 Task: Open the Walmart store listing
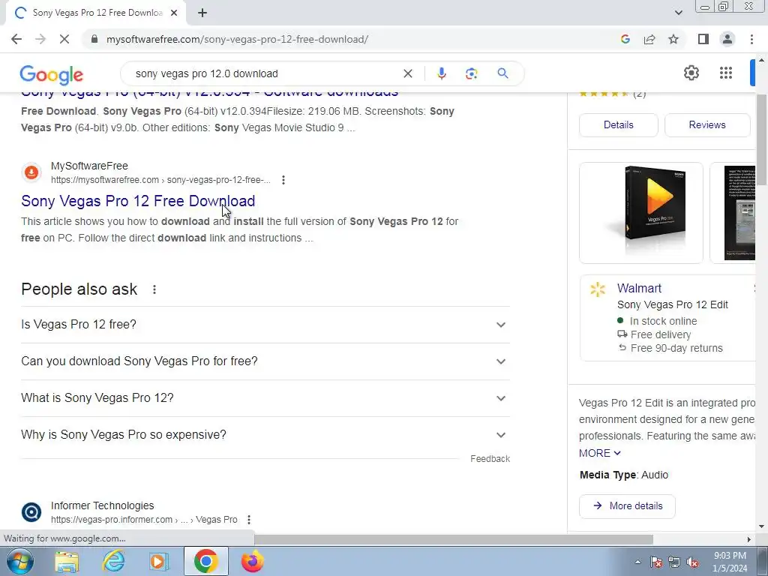pyautogui.click(x=639, y=288)
